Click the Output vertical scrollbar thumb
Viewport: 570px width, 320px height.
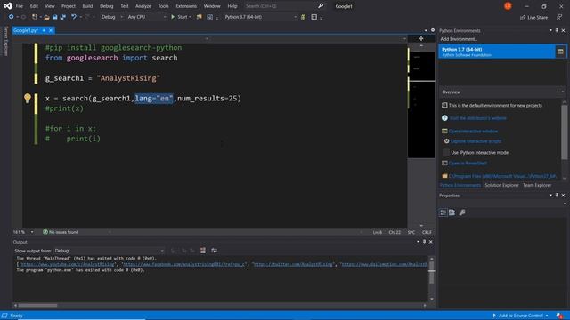(x=431, y=273)
